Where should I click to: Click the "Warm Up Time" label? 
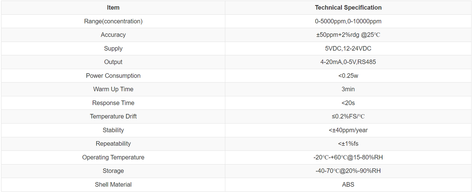click(x=113, y=89)
